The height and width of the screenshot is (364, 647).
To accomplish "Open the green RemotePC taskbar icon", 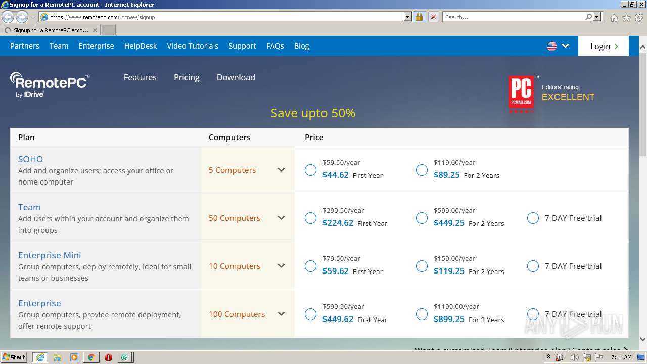I will (x=125, y=357).
